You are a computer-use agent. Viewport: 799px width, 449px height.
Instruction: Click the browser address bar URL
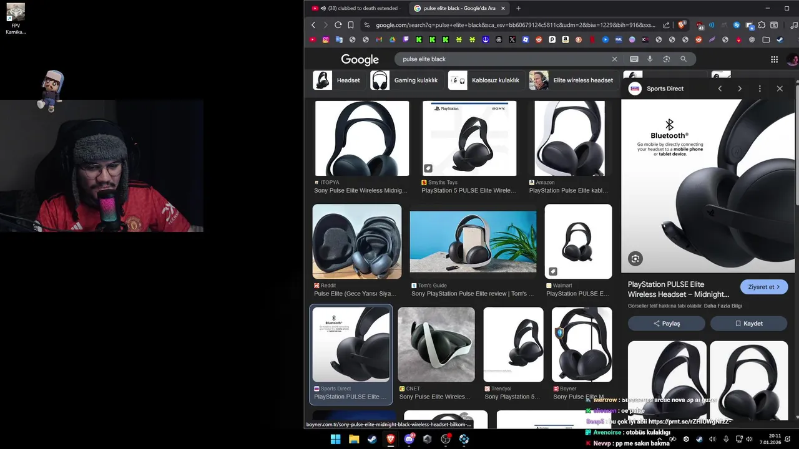point(516,25)
